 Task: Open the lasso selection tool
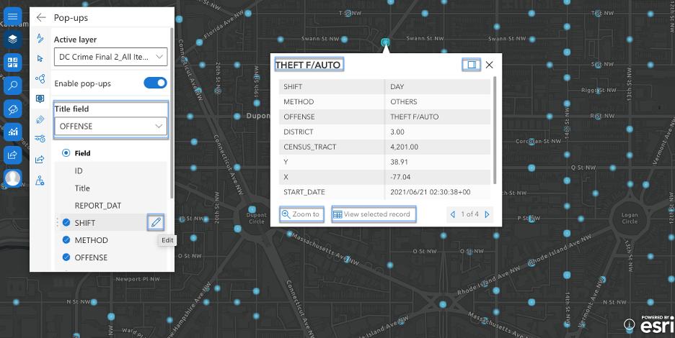(12, 109)
